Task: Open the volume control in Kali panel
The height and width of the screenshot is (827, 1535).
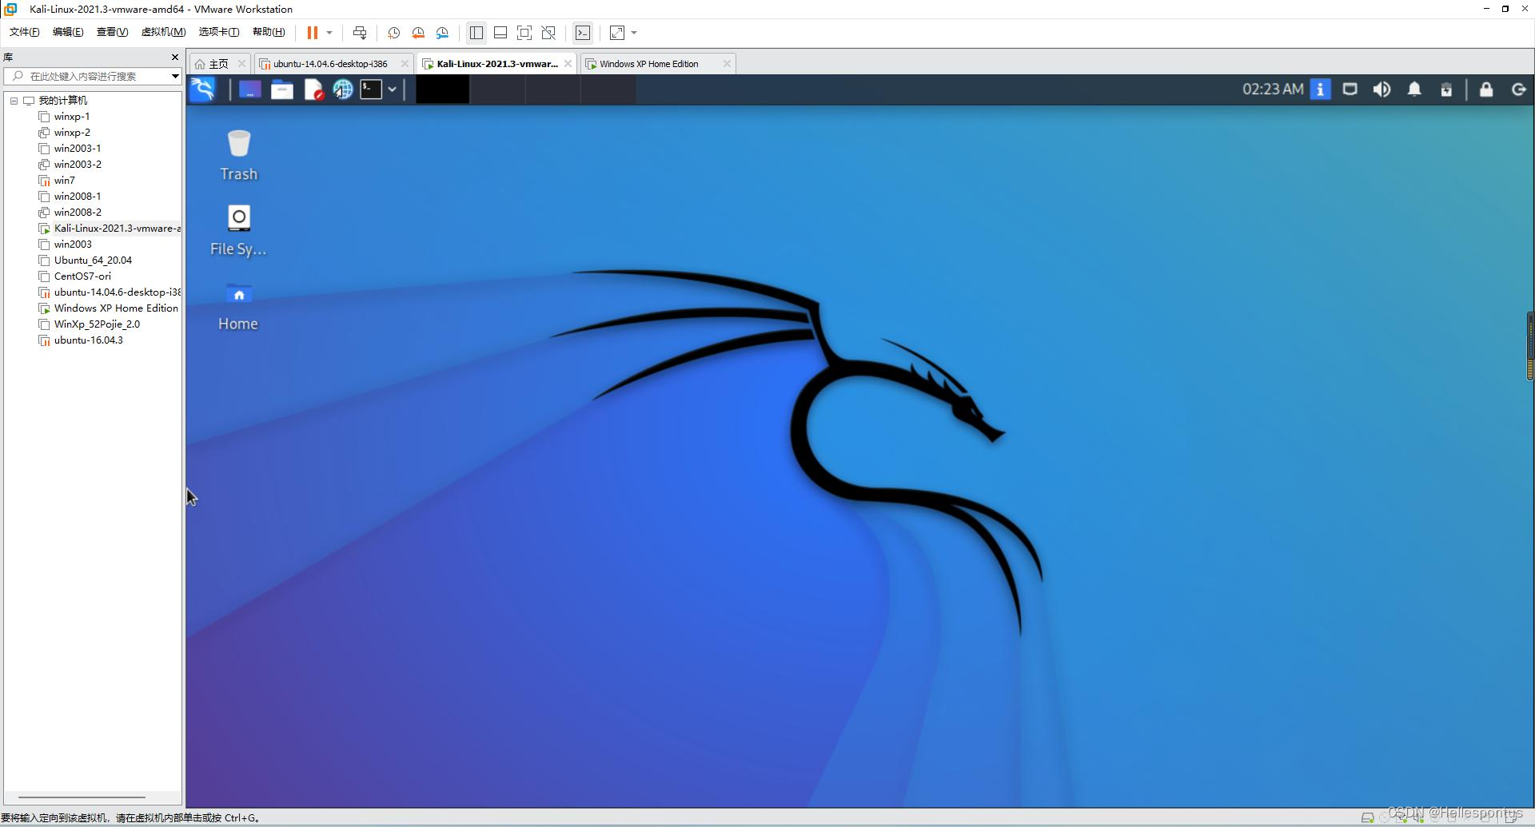Action: point(1381,89)
